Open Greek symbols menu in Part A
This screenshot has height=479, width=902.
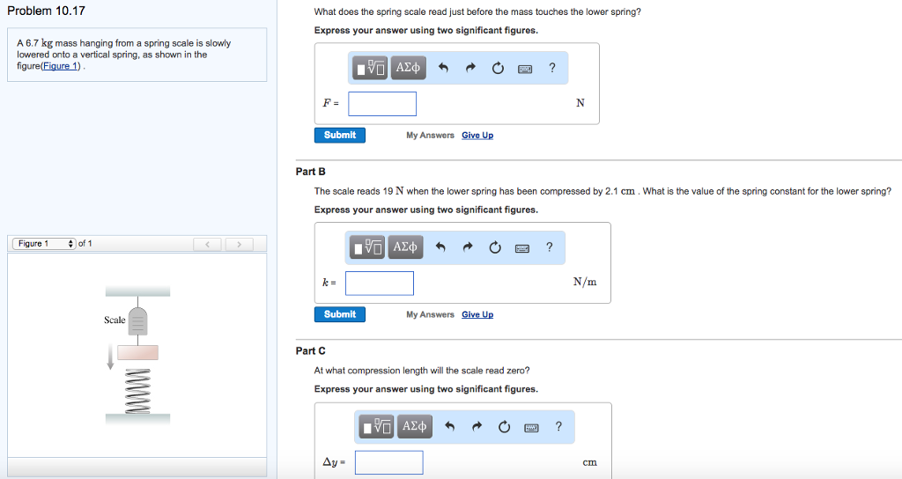tap(408, 69)
